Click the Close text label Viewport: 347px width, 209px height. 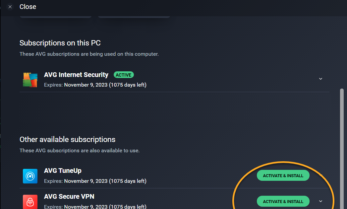[x=28, y=7]
